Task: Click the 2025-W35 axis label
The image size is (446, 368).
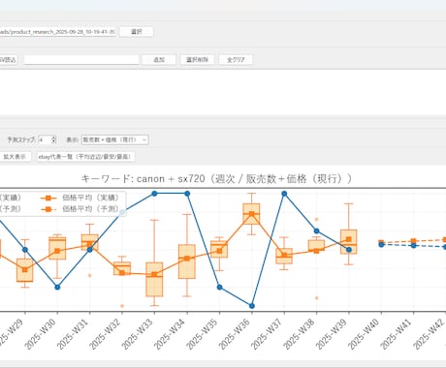Action: point(203,334)
